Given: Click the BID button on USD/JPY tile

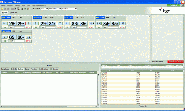Looking at the screenshot, I should [67, 27].
